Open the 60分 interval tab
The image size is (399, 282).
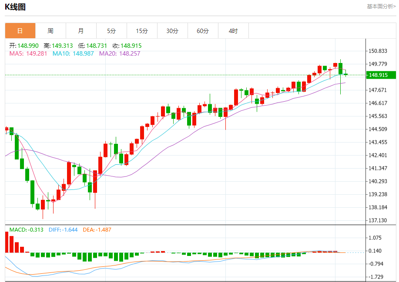tap(203, 31)
